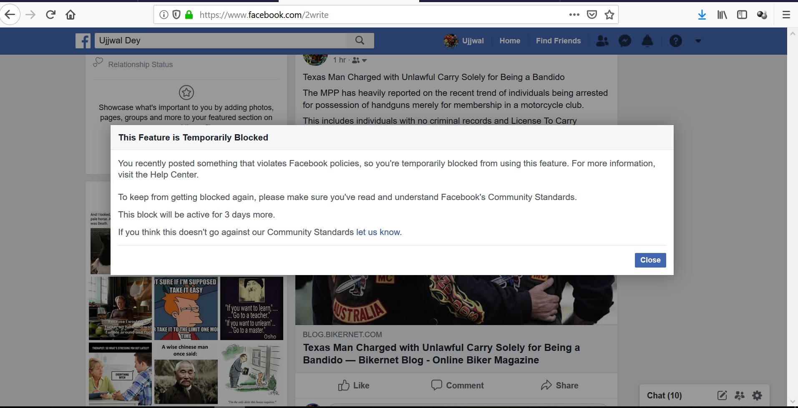This screenshot has width=798, height=408.
Task: Open Firefox downloads arrow icon
Action: click(702, 15)
